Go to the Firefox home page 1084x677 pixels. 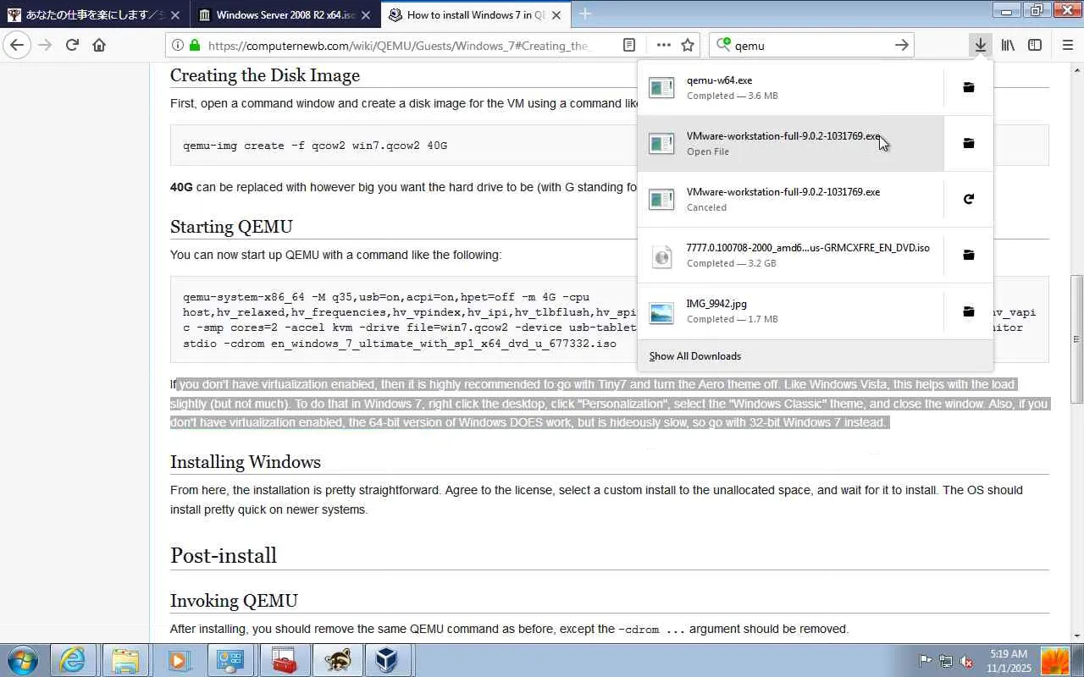(99, 46)
